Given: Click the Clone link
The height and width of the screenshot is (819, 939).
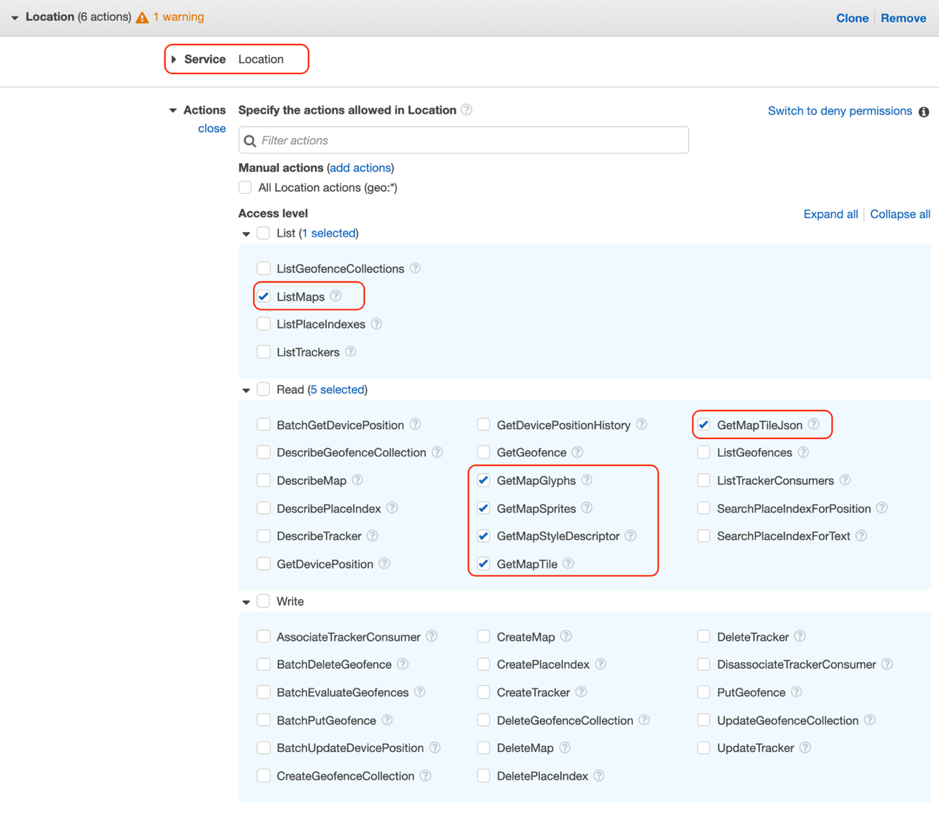Looking at the screenshot, I should [852, 17].
